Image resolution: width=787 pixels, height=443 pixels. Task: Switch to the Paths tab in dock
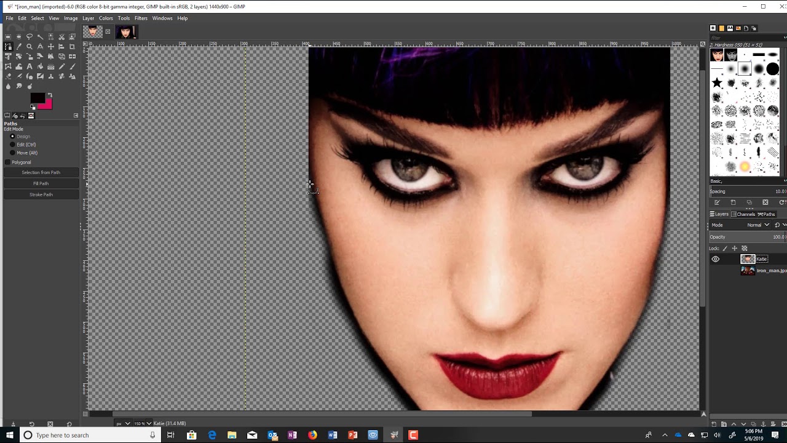(x=766, y=214)
